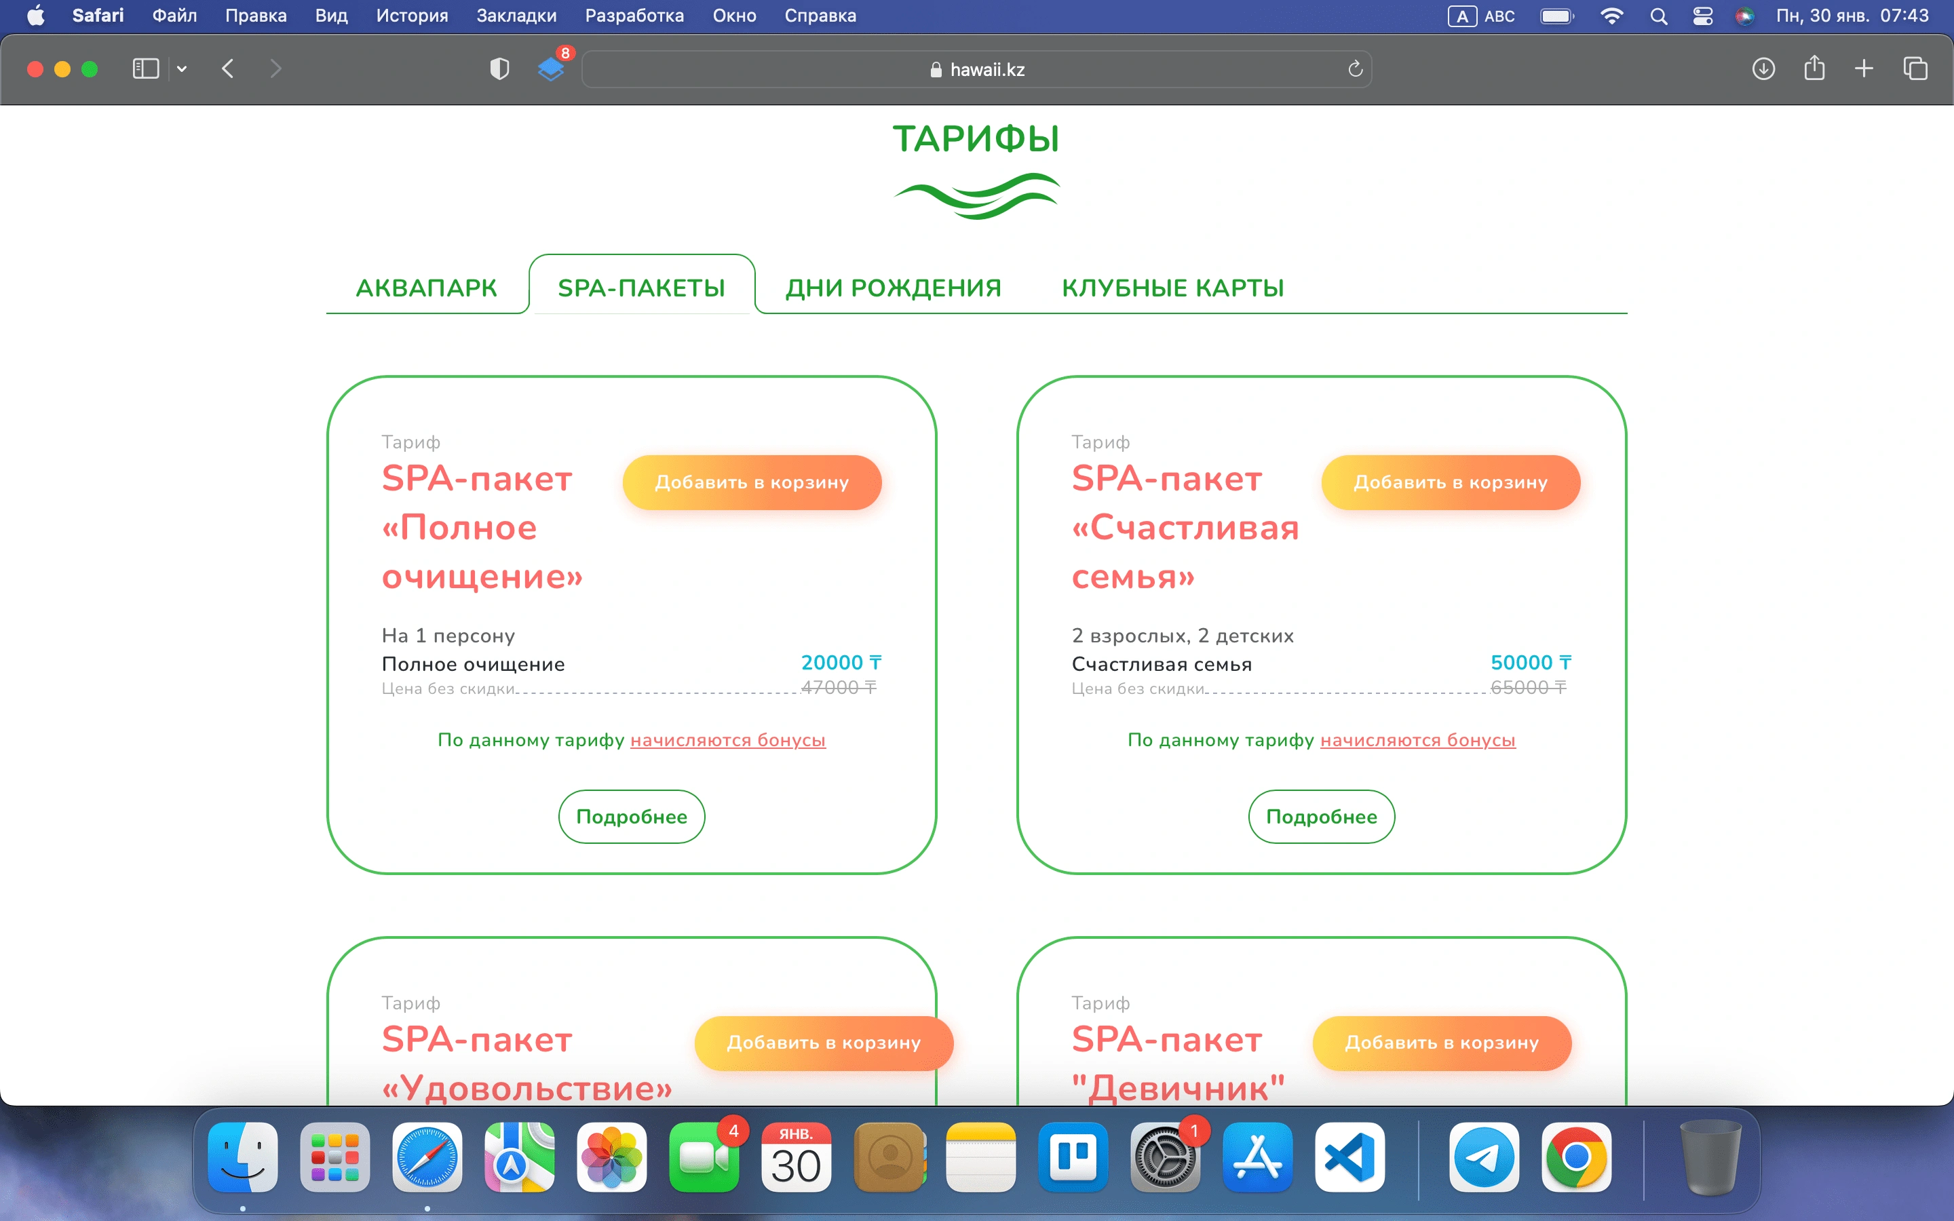The height and width of the screenshot is (1221, 1954).
Task: Open the Вид menu
Action: pos(331,16)
